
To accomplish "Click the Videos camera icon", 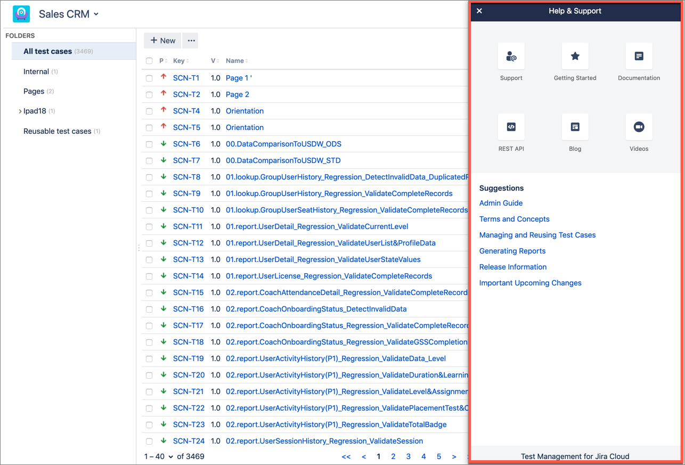I will pos(639,127).
